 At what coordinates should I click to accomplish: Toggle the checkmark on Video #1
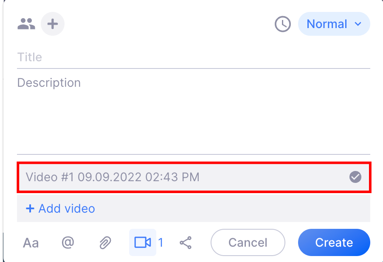pos(355,177)
